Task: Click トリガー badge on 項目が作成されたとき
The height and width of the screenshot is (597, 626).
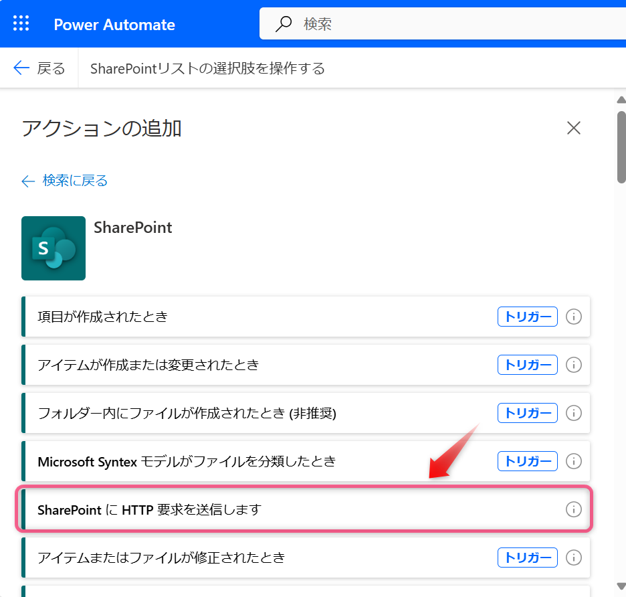Action: click(528, 317)
